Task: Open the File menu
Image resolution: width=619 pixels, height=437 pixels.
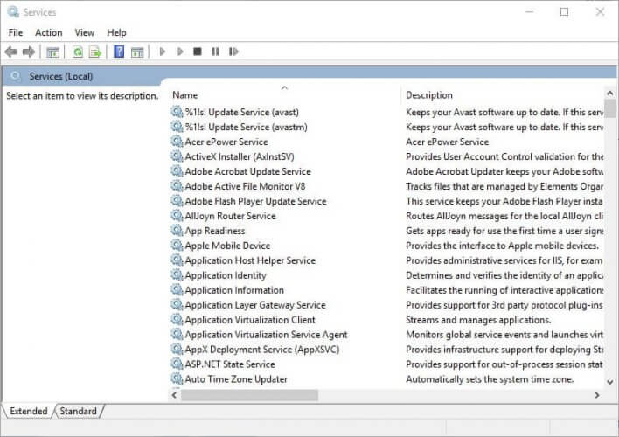Action: [x=16, y=32]
